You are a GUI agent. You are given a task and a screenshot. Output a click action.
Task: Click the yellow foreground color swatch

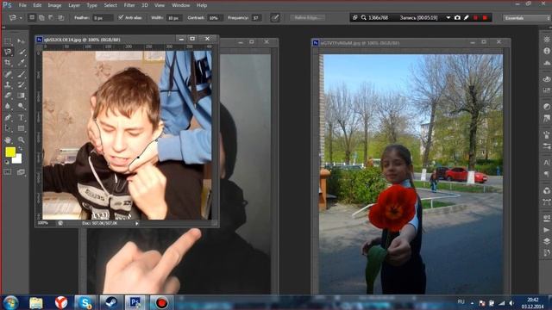pos(10,152)
